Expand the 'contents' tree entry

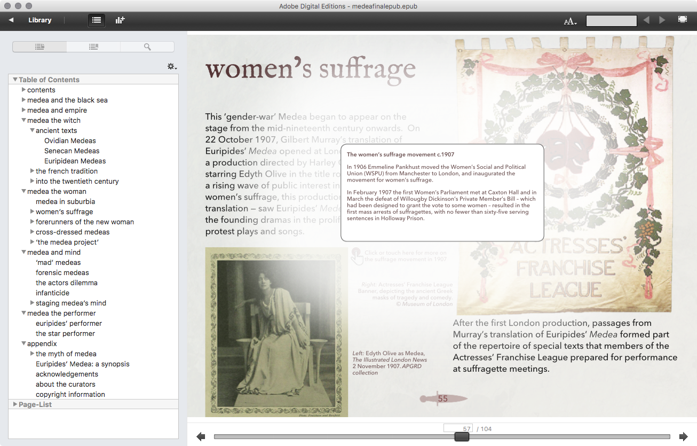click(23, 90)
